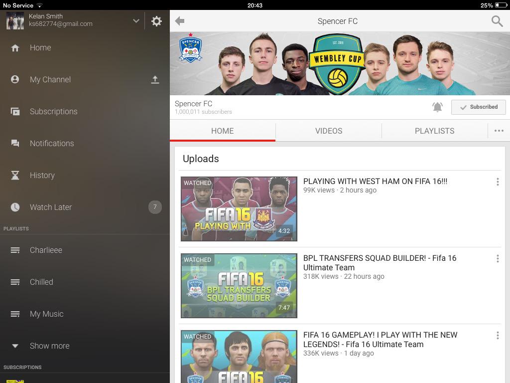The height and width of the screenshot is (383, 510).
Task: Tap the Watch Later clock icon
Action: pyautogui.click(x=15, y=207)
